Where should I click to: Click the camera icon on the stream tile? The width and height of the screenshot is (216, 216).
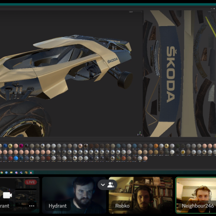point(7,195)
